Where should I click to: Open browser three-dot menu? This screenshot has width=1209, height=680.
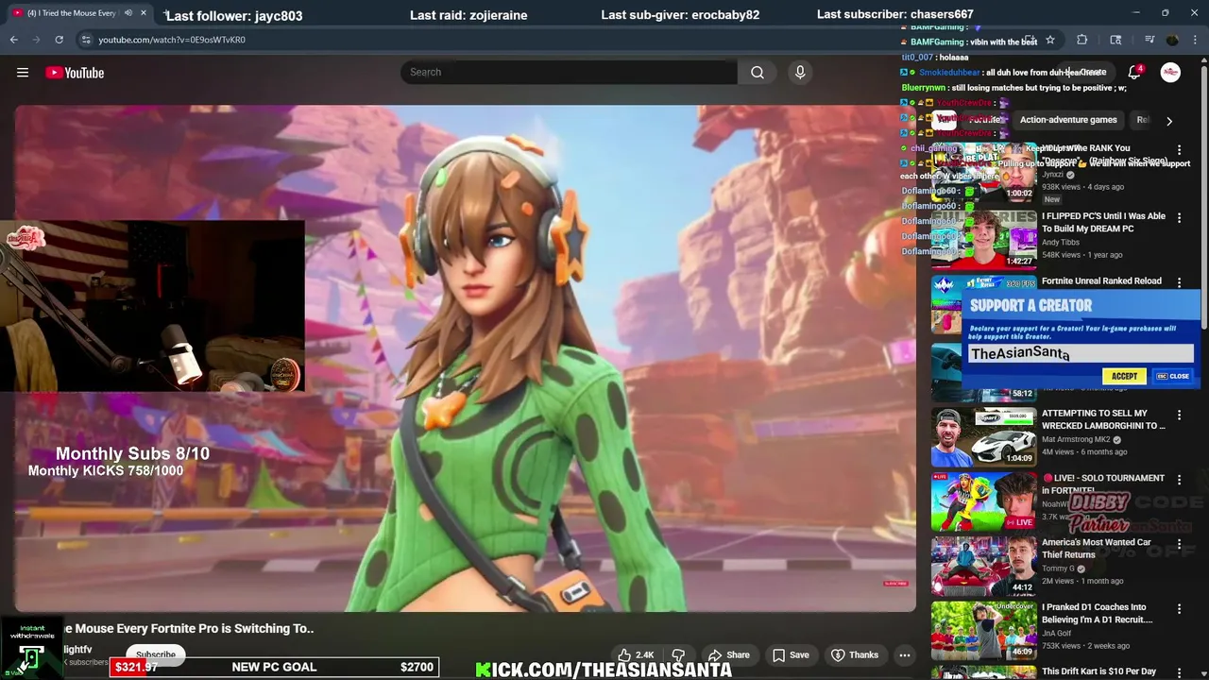[1195, 40]
